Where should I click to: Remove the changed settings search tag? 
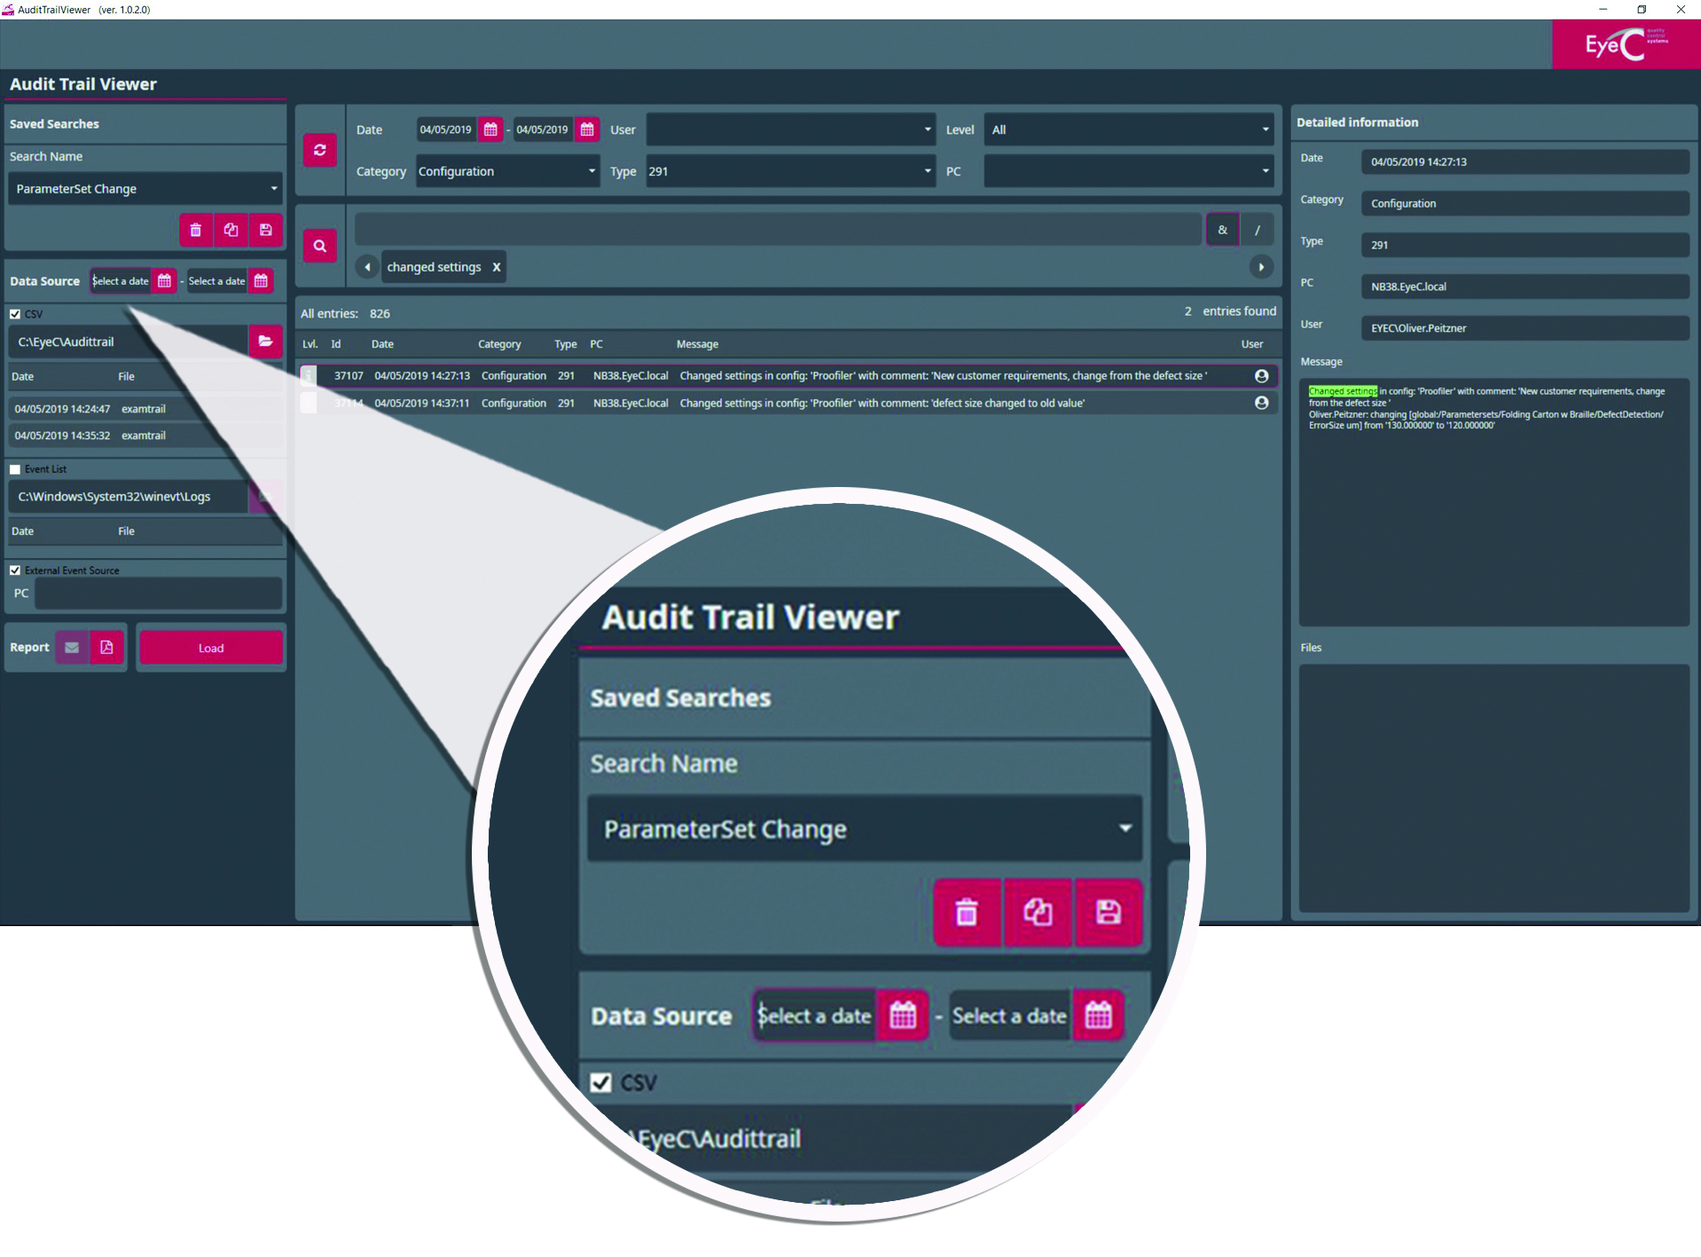tap(497, 267)
